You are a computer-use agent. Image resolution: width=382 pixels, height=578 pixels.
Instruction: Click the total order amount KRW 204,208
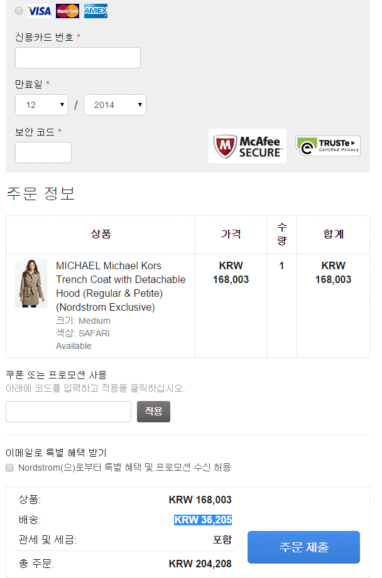pyautogui.click(x=200, y=564)
